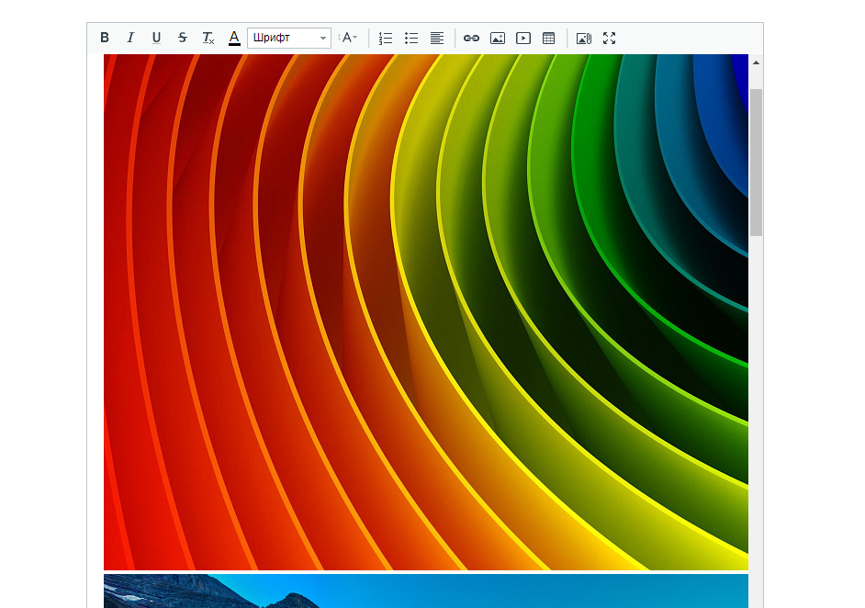865x608 pixels.
Task: Open the Шрифт font dropdown
Action: pyautogui.click(x=288, y=38)
